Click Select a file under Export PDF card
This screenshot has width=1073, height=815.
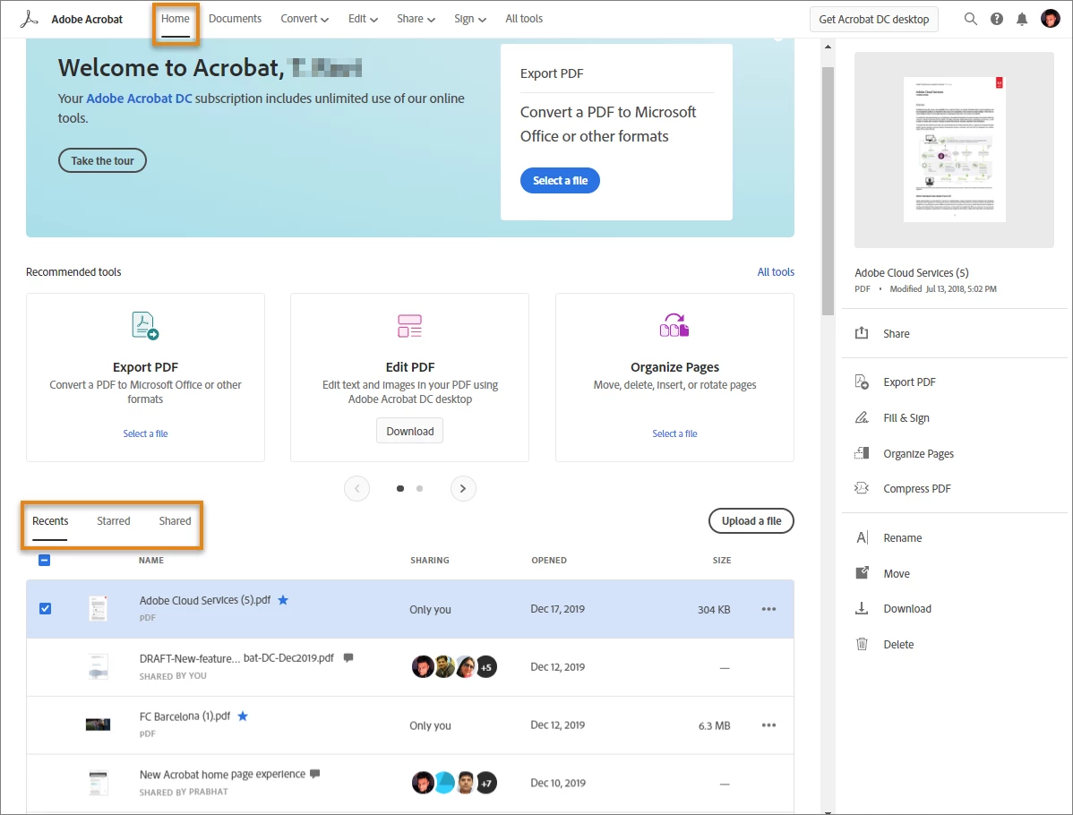pyautogui.click(x=145, y=433)
